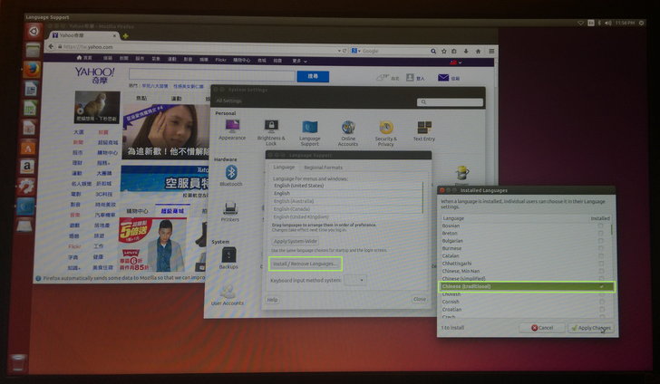Open System Settings gear in launcher
This screenshot has width=660, height=384.
click(26, 187)
